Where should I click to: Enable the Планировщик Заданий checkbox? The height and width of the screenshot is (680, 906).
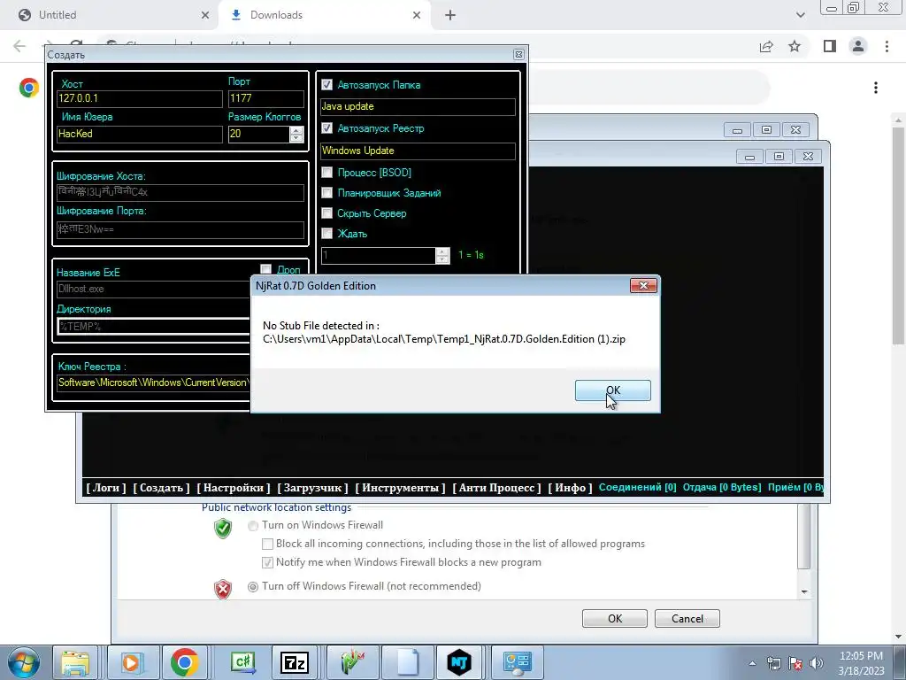coord(327,192)
